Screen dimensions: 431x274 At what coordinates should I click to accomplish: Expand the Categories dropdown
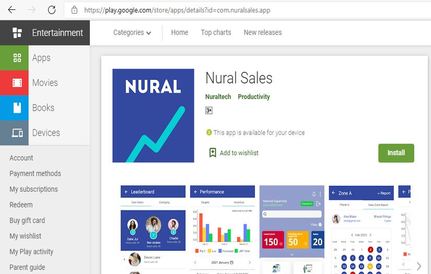(132, 33)
